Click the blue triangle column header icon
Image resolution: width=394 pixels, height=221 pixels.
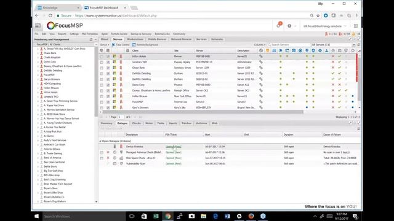326,50
